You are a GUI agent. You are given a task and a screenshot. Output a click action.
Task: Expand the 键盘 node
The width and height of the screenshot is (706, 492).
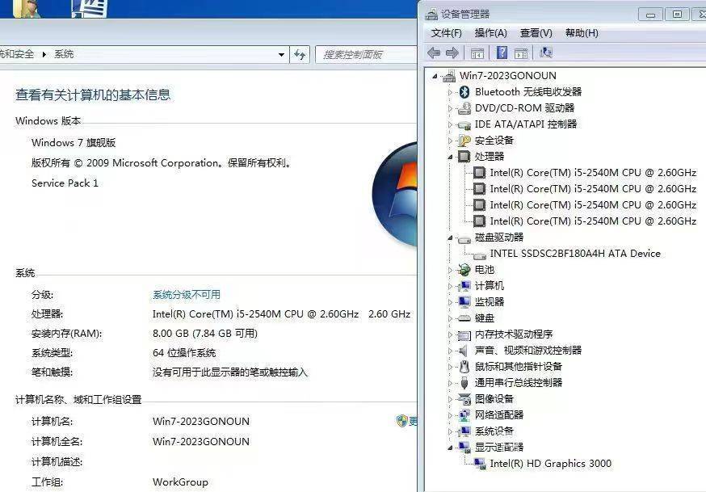coord(450,318)
